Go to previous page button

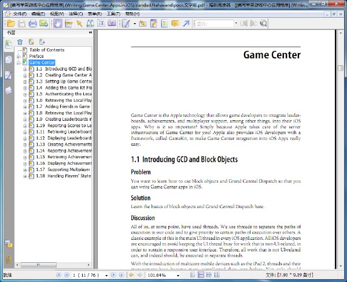click(x=67, y=275)
